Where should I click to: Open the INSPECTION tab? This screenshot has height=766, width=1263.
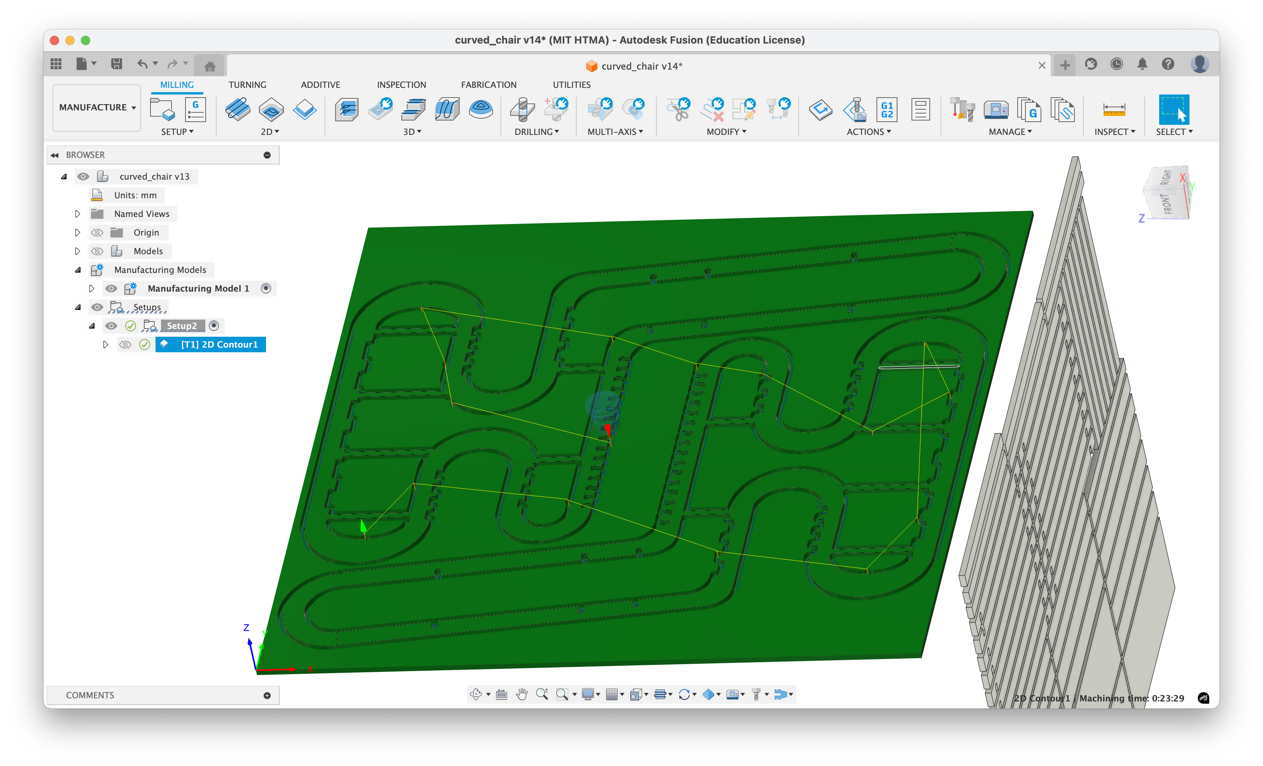point(401,85)
